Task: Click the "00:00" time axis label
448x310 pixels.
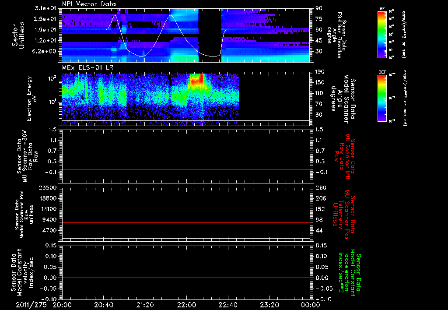Action: 310,305
